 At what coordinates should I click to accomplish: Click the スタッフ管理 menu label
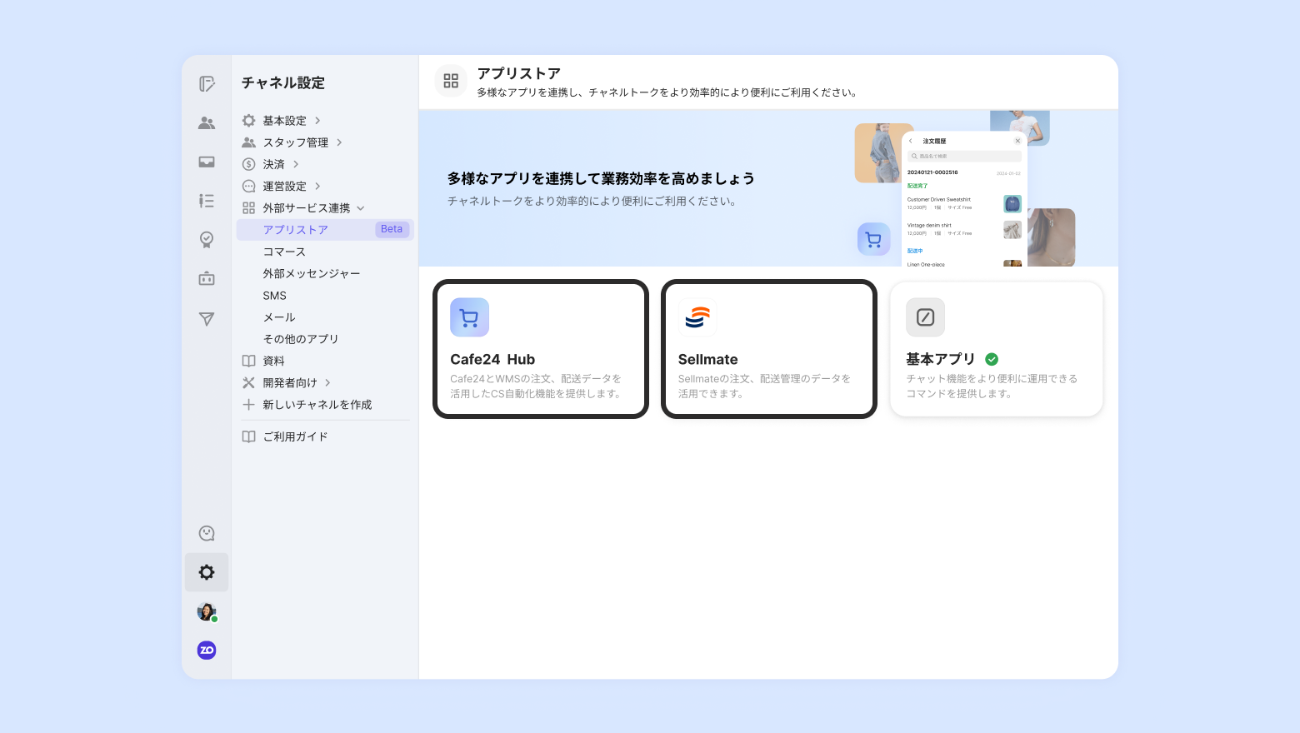(x=296, y=142)
